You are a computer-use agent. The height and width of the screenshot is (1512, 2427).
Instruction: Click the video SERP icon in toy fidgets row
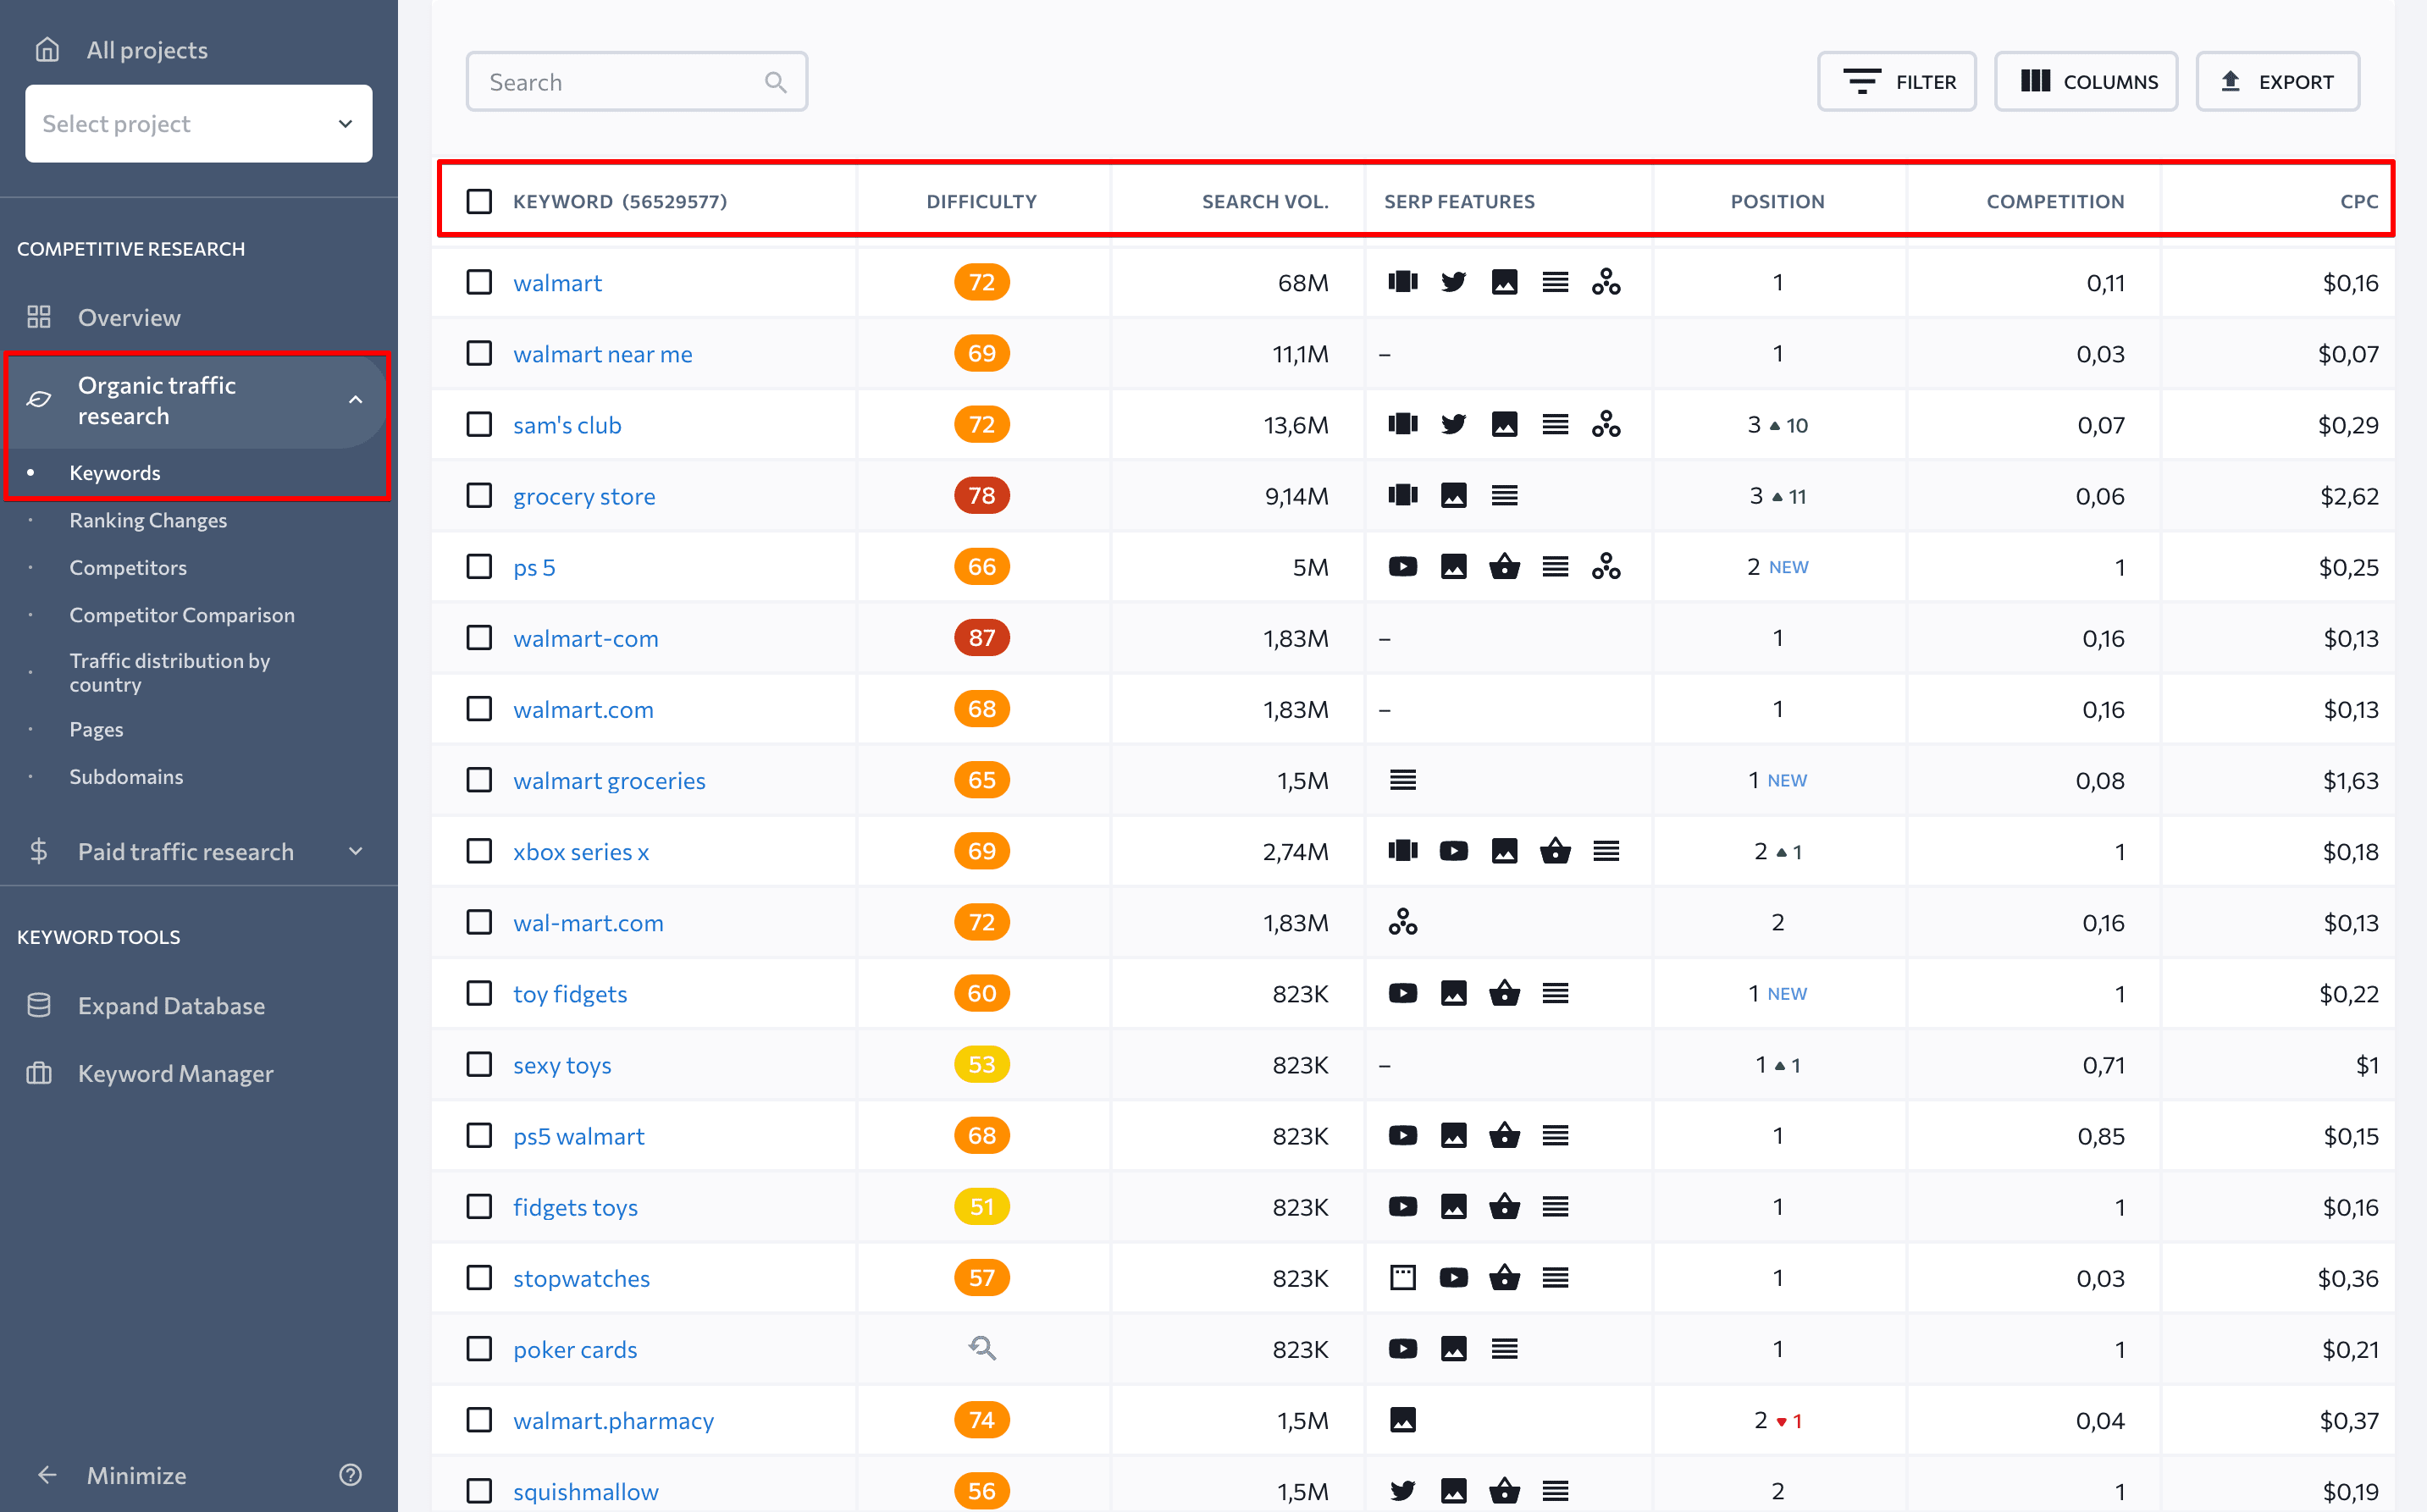coord(1403,993)
